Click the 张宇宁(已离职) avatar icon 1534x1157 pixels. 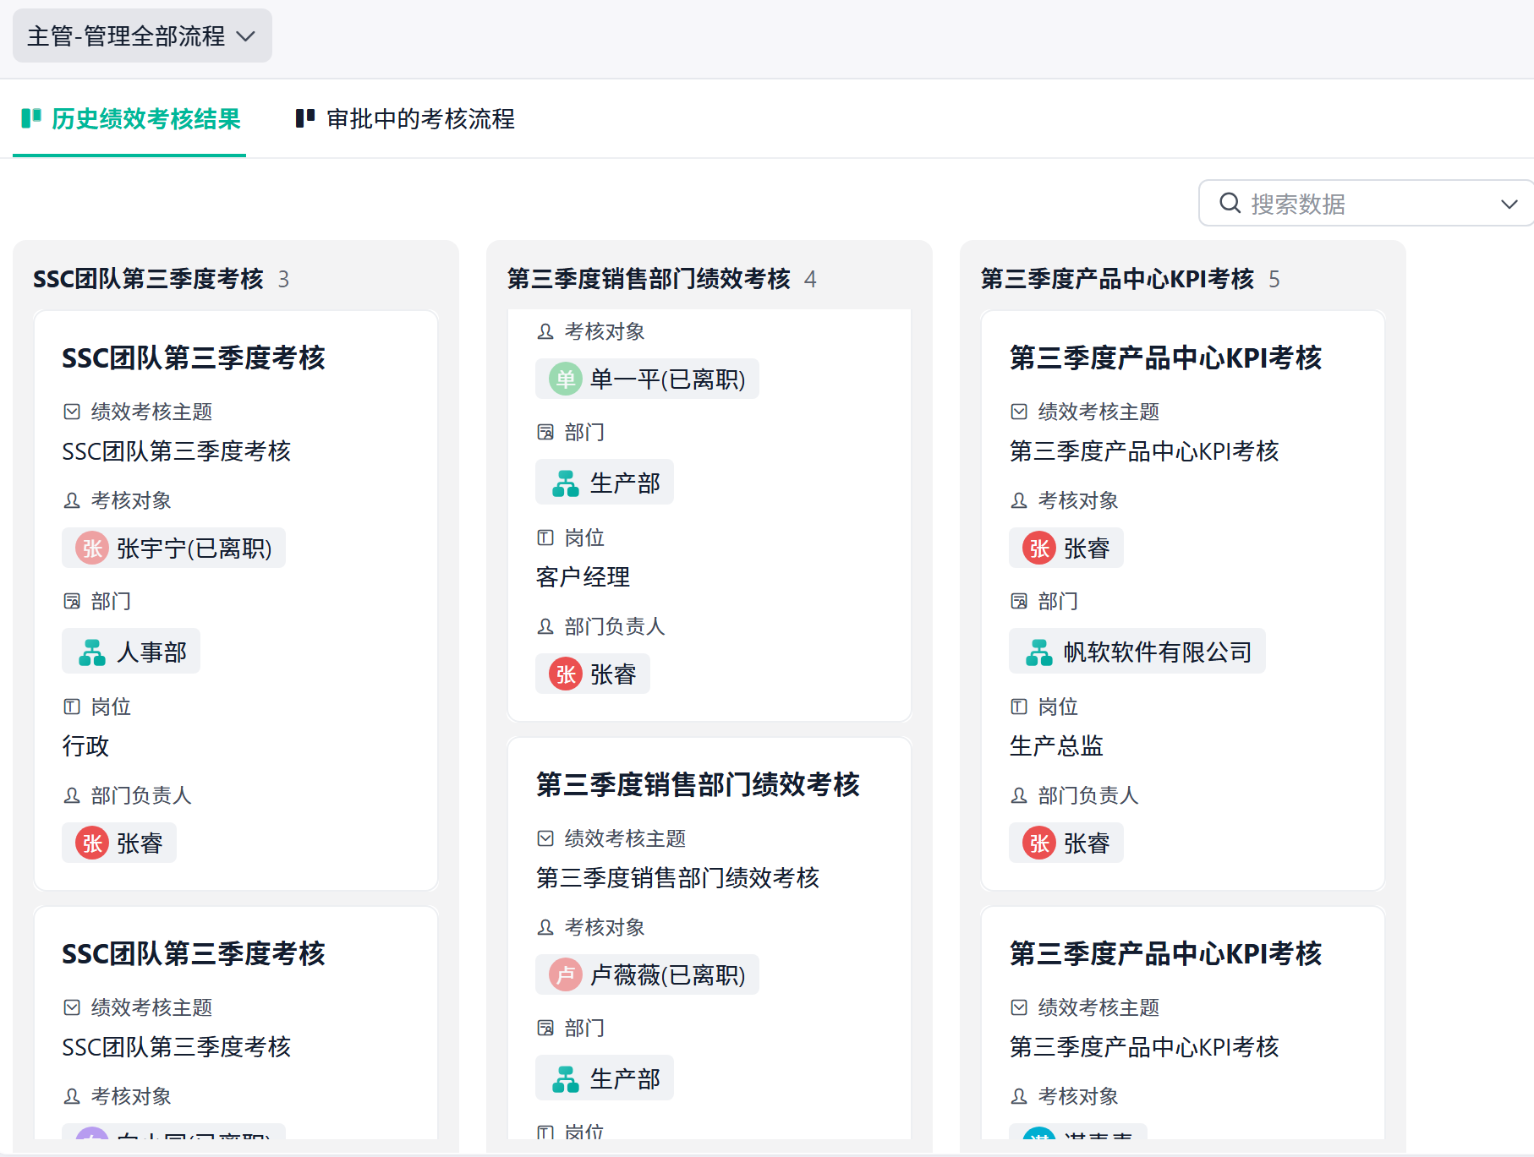tap(92, 548)
